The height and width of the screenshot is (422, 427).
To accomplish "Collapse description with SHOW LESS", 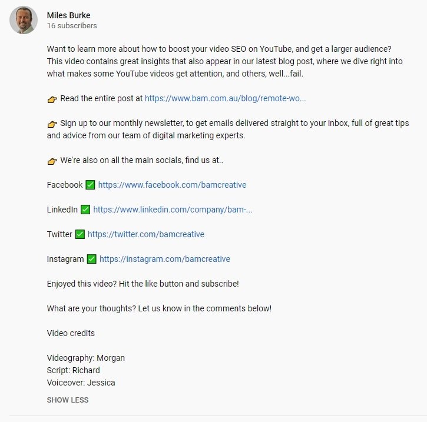I will pos(68,400).
